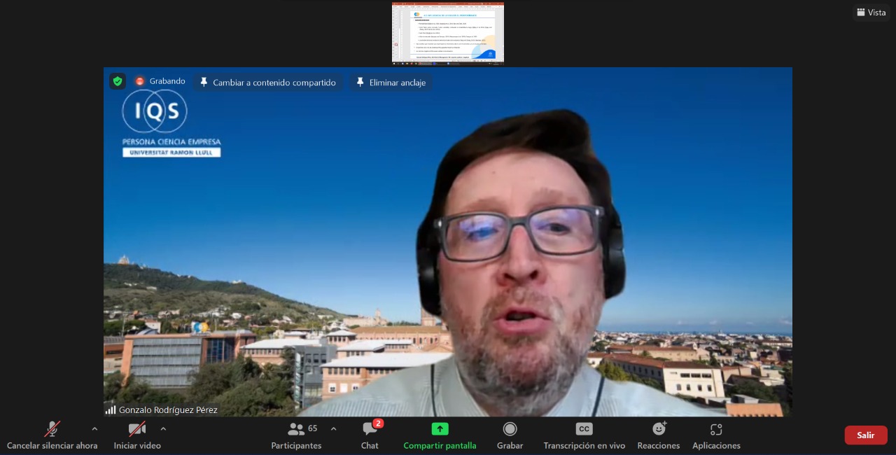Image resolution: width=896 pixels, height=455 pixels.
Task: Expand audio options arrow next to microphone
Action: [94, 429]
